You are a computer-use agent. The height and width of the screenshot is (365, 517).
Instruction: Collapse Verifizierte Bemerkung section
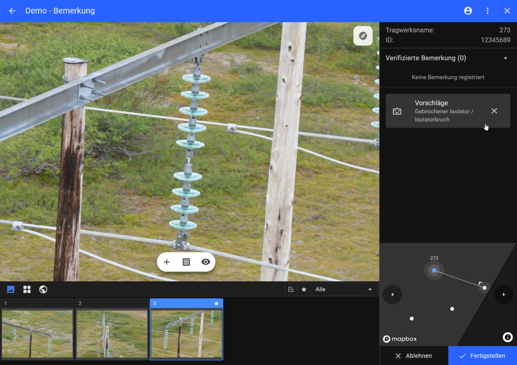505,58
